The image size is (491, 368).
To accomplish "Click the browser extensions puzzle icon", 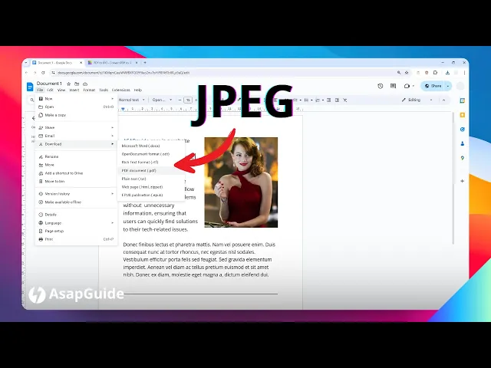I will pyautogui.click(x=435, y=73).
